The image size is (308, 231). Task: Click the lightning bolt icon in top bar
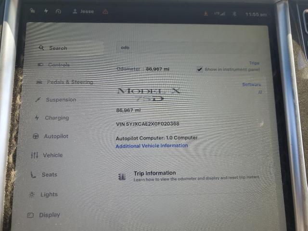click(46, 11)
